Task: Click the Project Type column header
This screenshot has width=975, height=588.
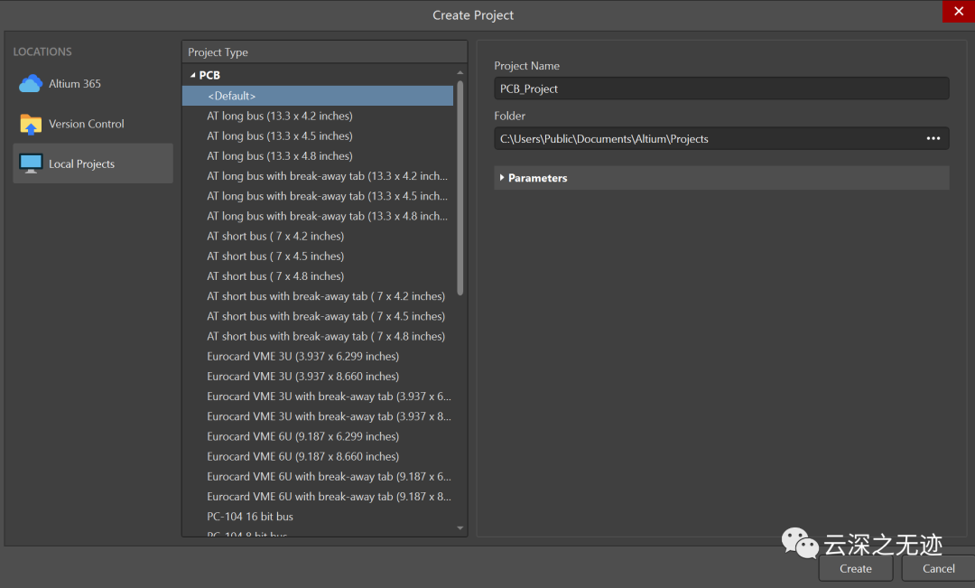Action: point(325,52)
